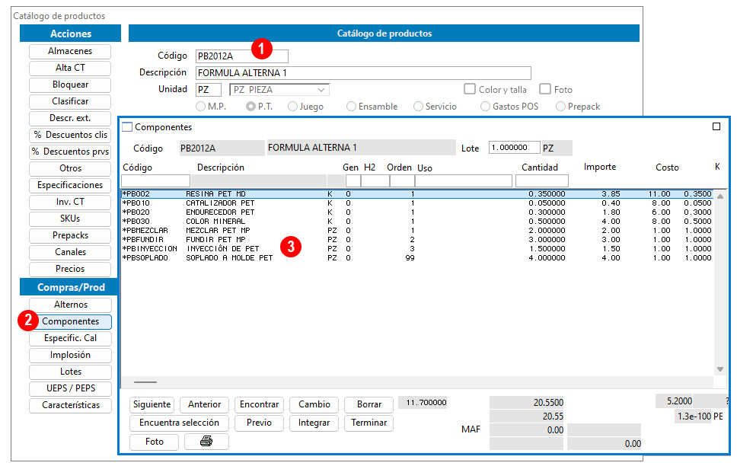Open the SKUs action
The image size is (737, 466).
click(x=70, y=219)
